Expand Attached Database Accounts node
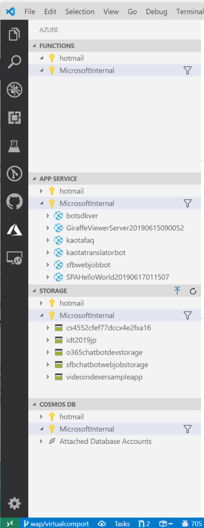This screenshot has height=528, width=204. [41, 441]
